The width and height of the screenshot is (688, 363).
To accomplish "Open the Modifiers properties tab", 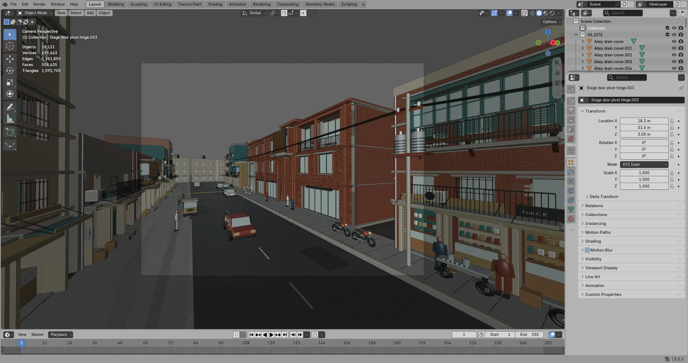I will (x=571, y=172).
